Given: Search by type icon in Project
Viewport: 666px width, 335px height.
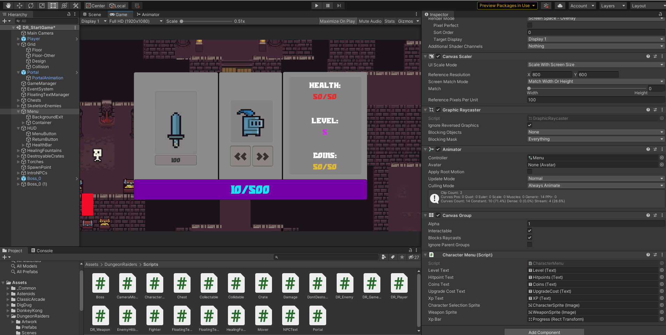Looking at the screenshot, I should coord(384,257).
